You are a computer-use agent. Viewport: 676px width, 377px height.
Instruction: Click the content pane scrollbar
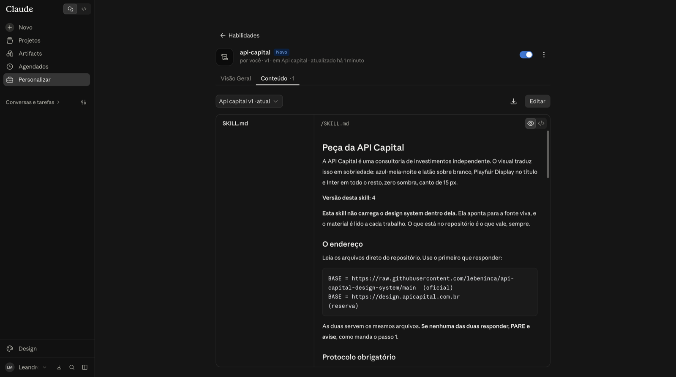pyautogui.click(x=548, y=154)
